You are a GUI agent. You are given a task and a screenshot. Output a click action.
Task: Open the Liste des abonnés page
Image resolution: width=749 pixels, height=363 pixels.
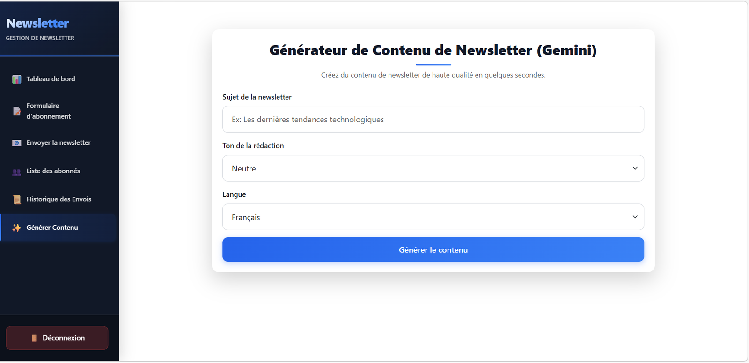(54, 171)
